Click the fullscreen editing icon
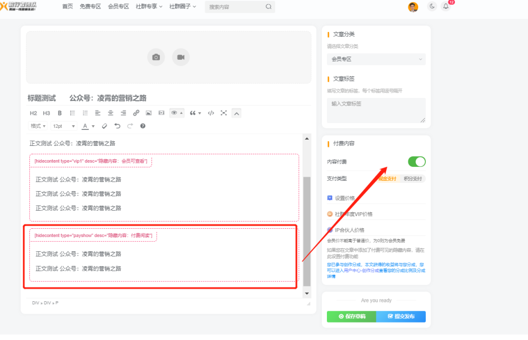Viewport: 528px width, 340px height. [223, 113]
